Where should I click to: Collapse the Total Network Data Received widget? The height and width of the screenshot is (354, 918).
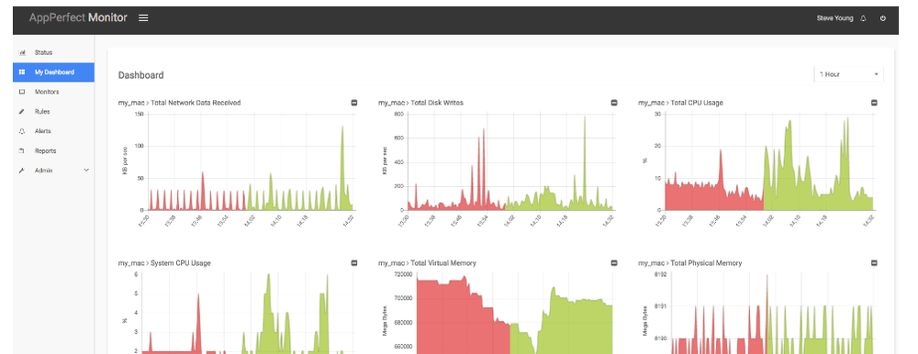point(353,103)
